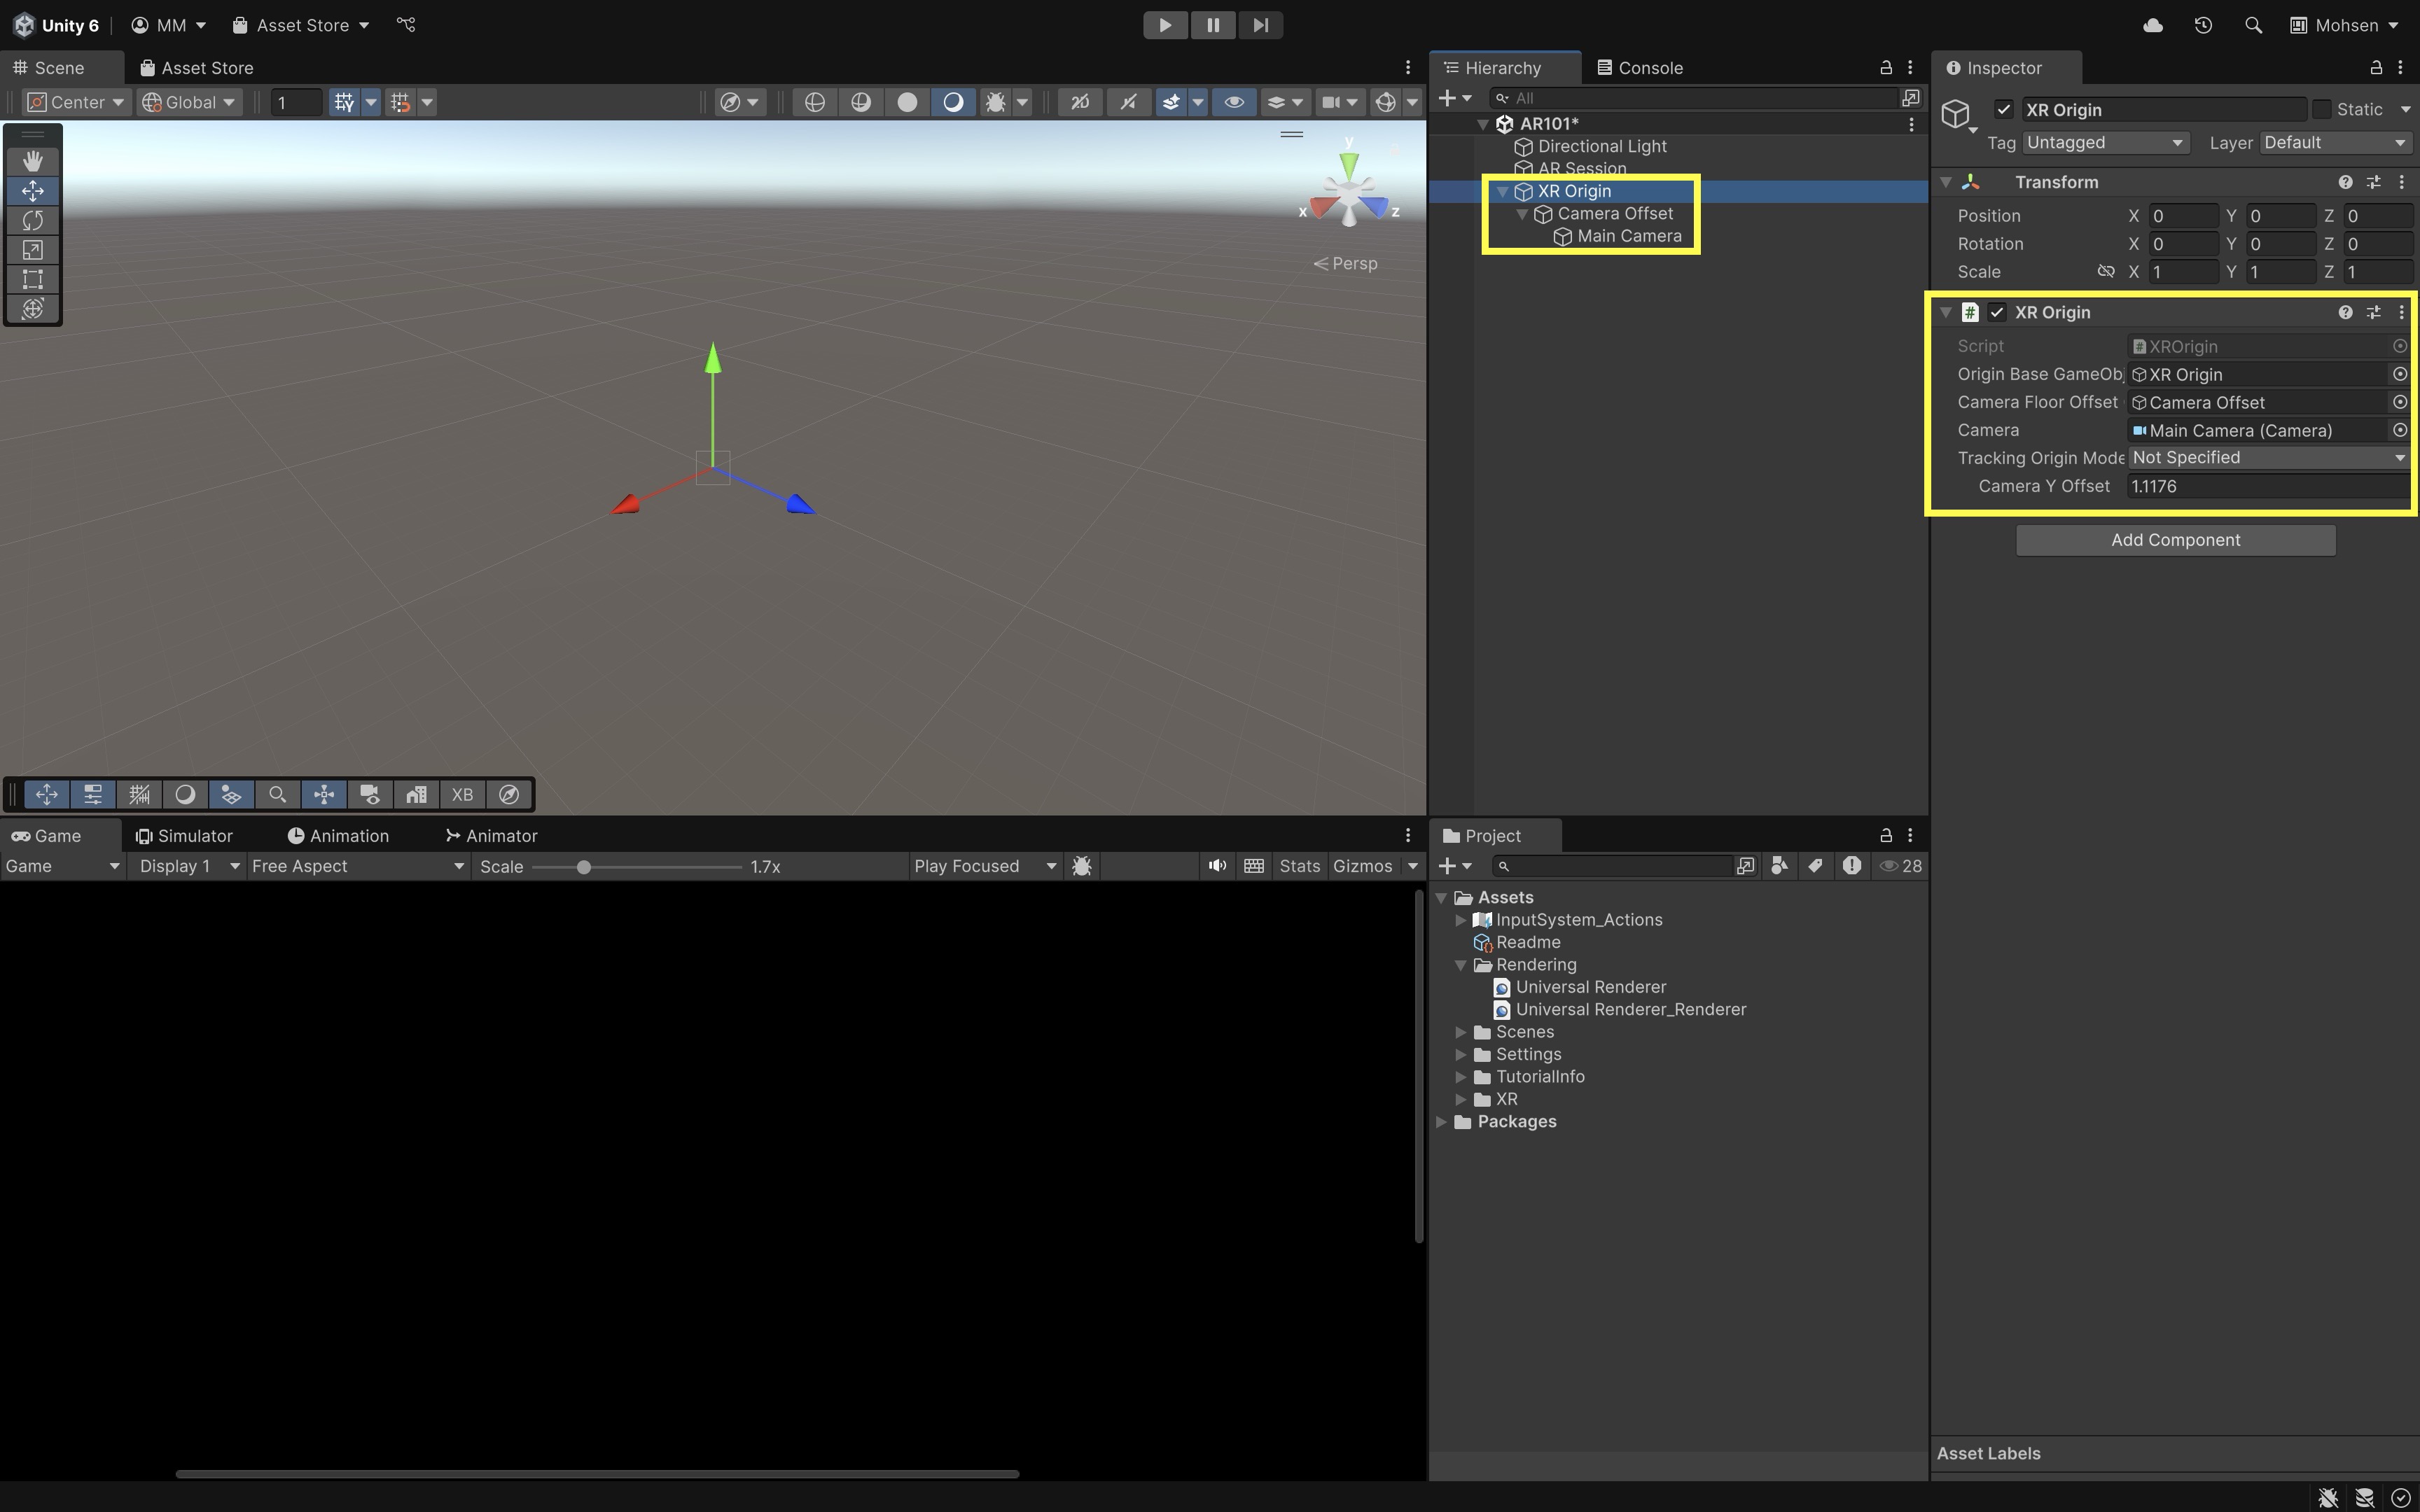Open the Tag dropdown showing Untagged
The width and height of the screenshot is (2420, 1512).
point(2104,143)
